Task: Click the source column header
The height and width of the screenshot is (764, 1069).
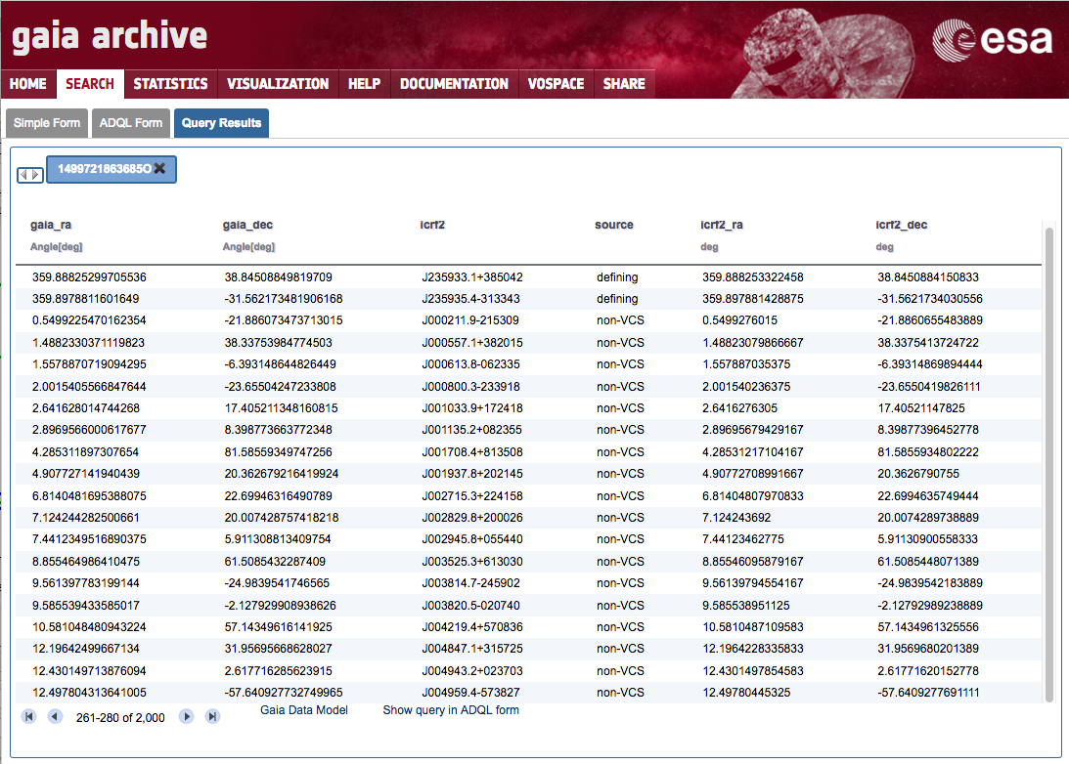Action: click(x=613, y=225)
